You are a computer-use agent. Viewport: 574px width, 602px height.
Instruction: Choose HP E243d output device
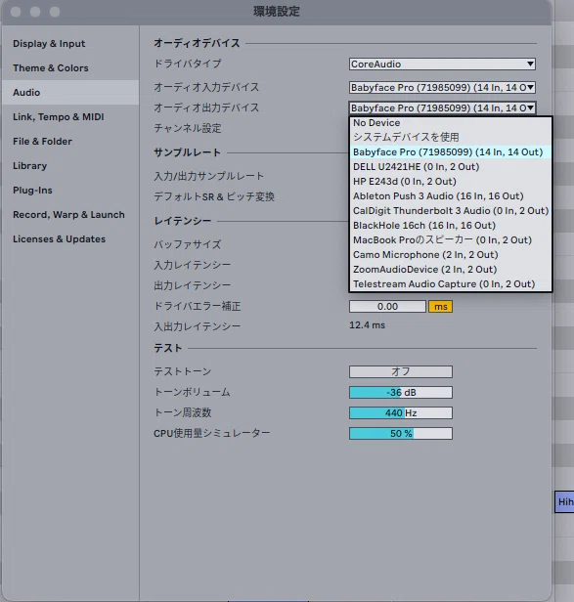coord(451,181)
